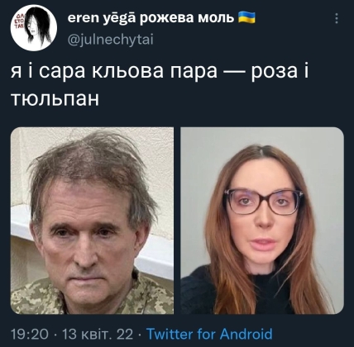Click the red text sticker inside the avatar

[19, 21]
